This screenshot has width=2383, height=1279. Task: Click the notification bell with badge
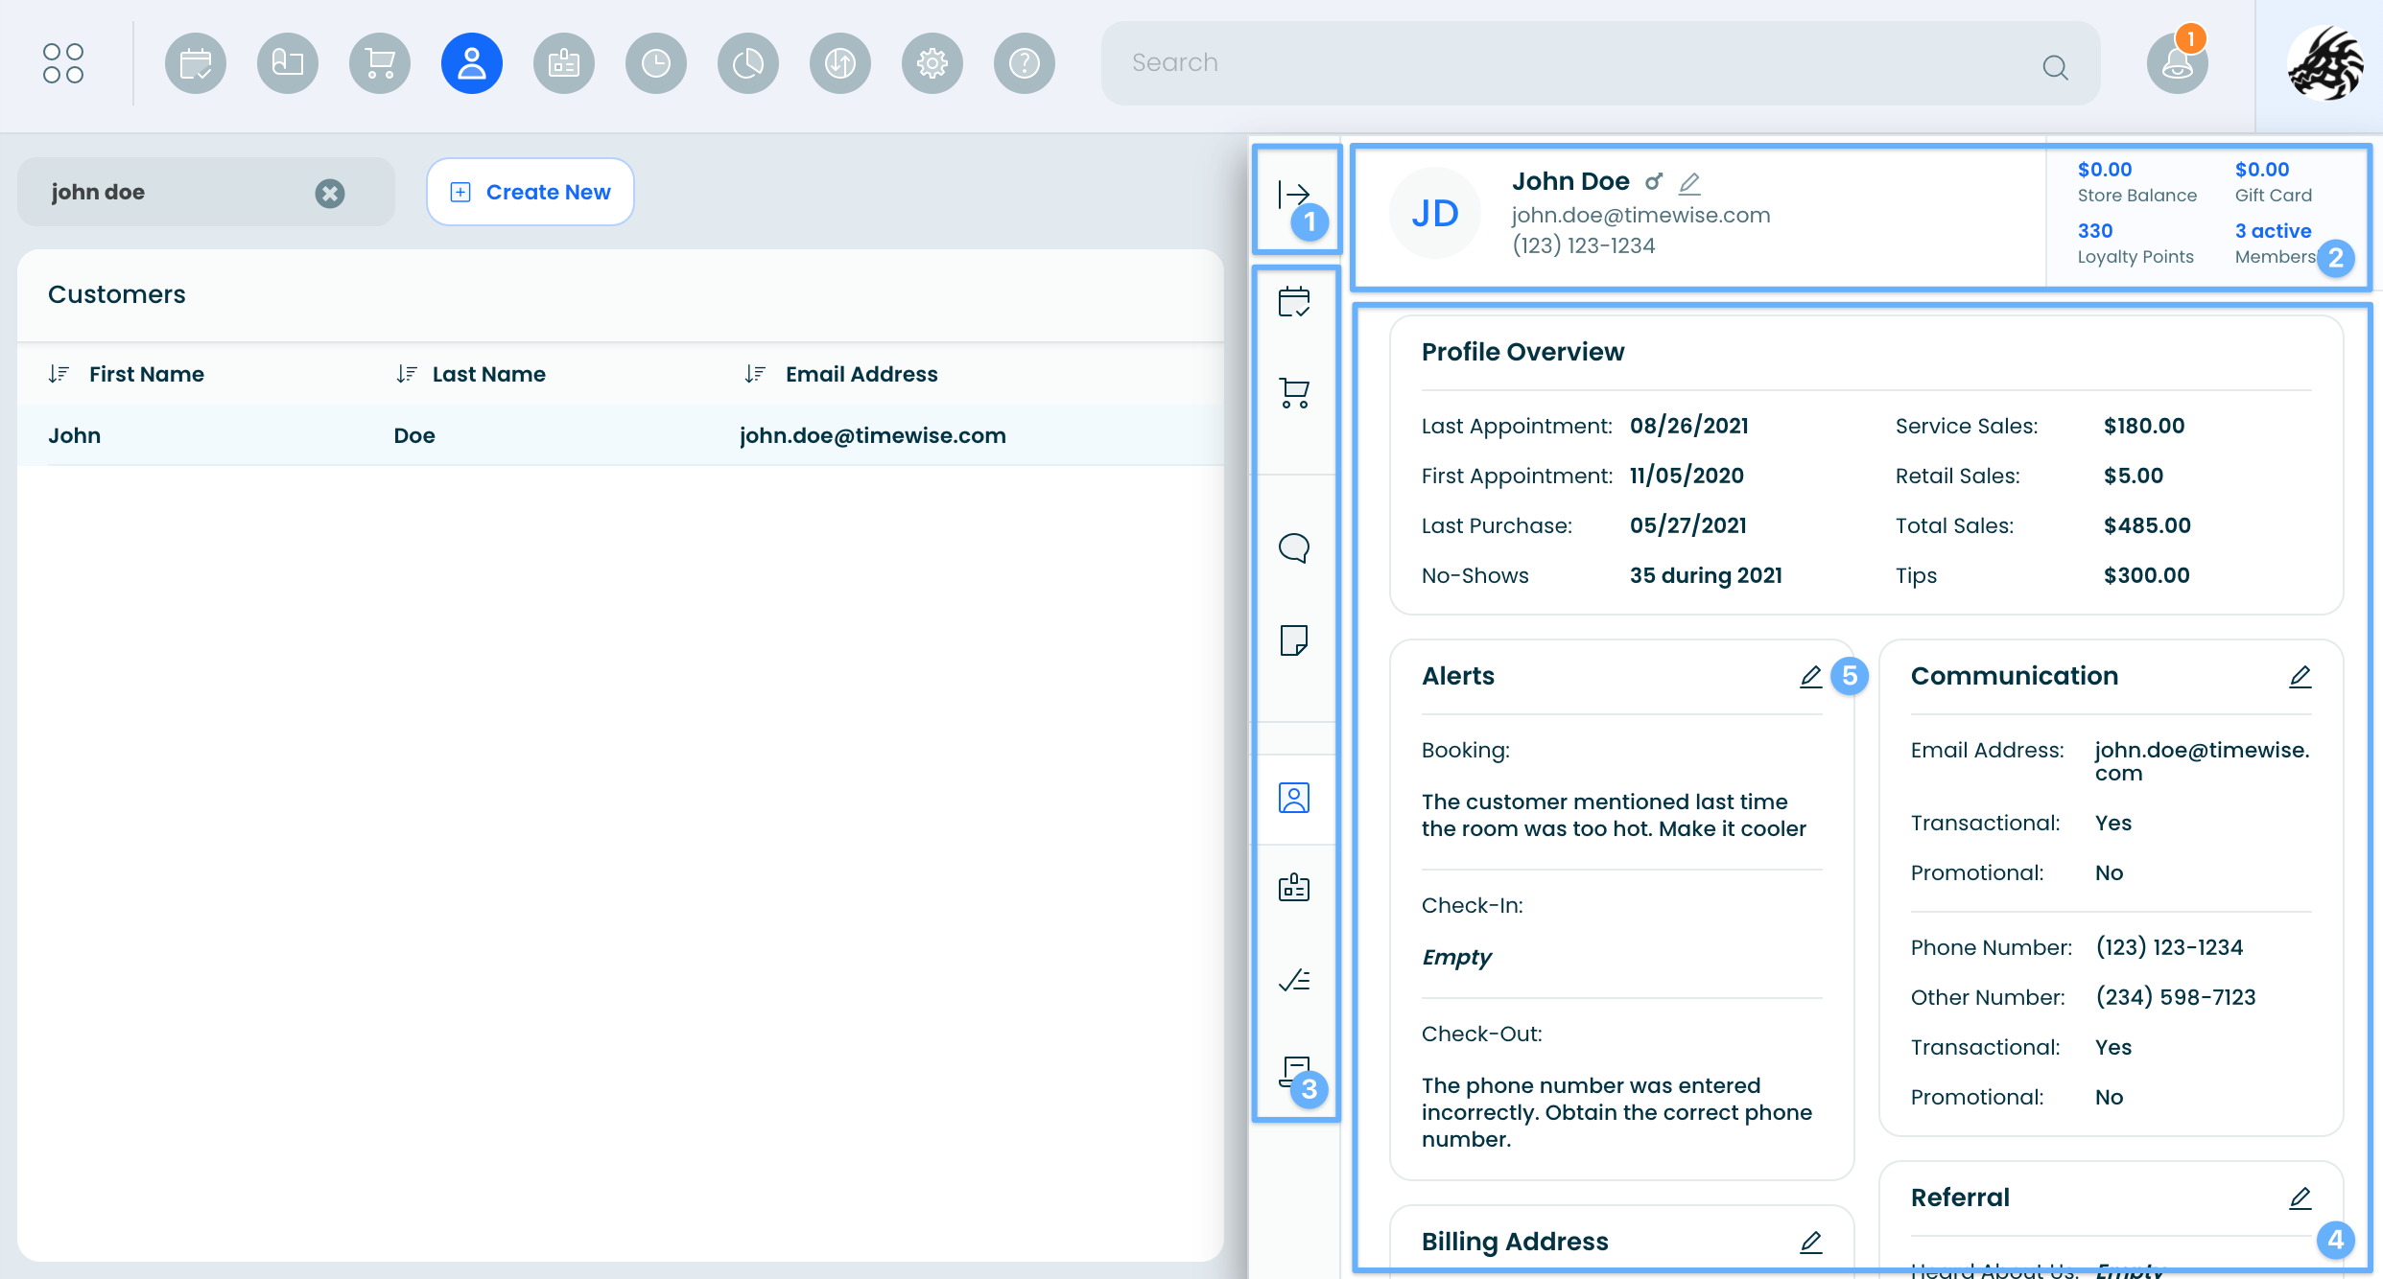[x=2177, y=63]
